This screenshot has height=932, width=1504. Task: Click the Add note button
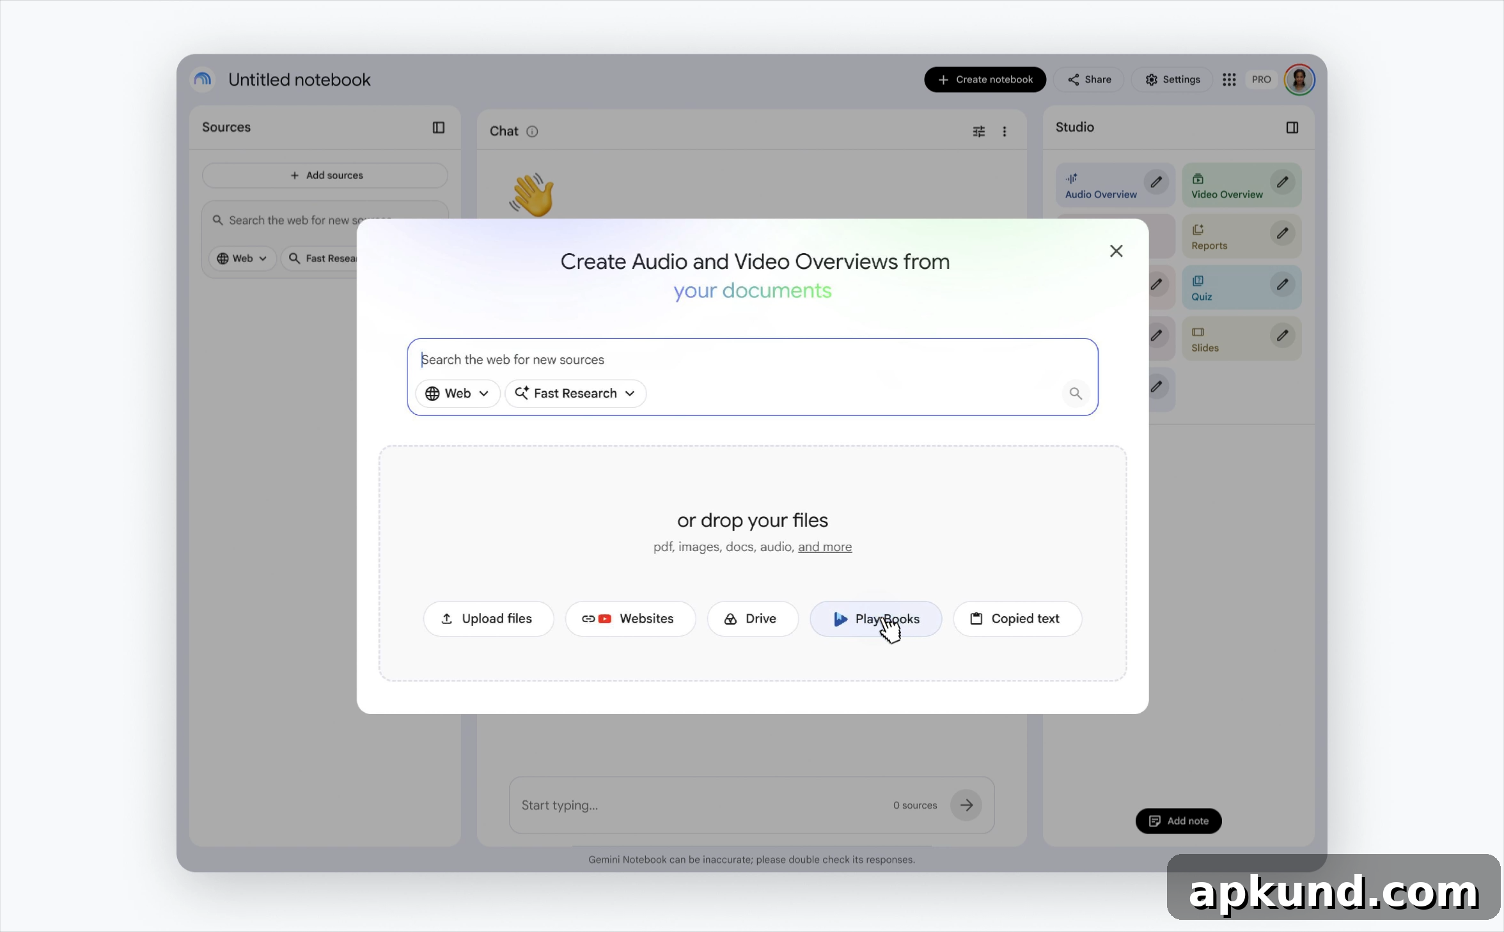[x=1179, y=821]
